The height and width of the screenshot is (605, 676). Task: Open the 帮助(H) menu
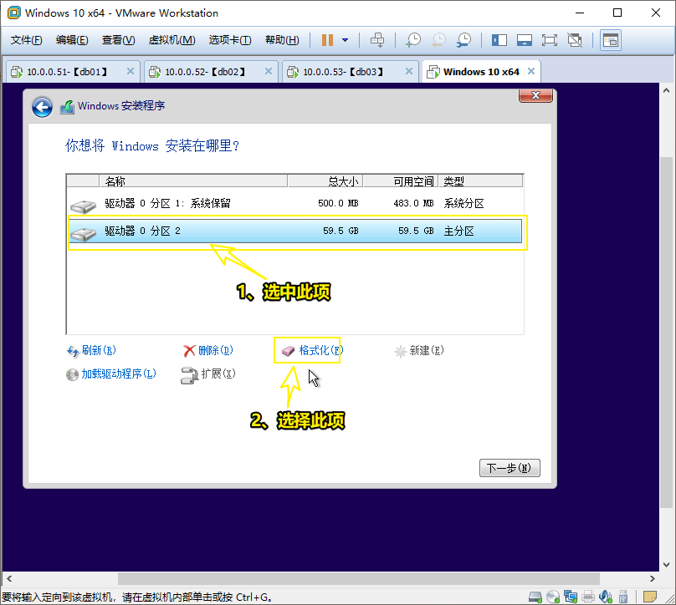[x=282, y=40]
